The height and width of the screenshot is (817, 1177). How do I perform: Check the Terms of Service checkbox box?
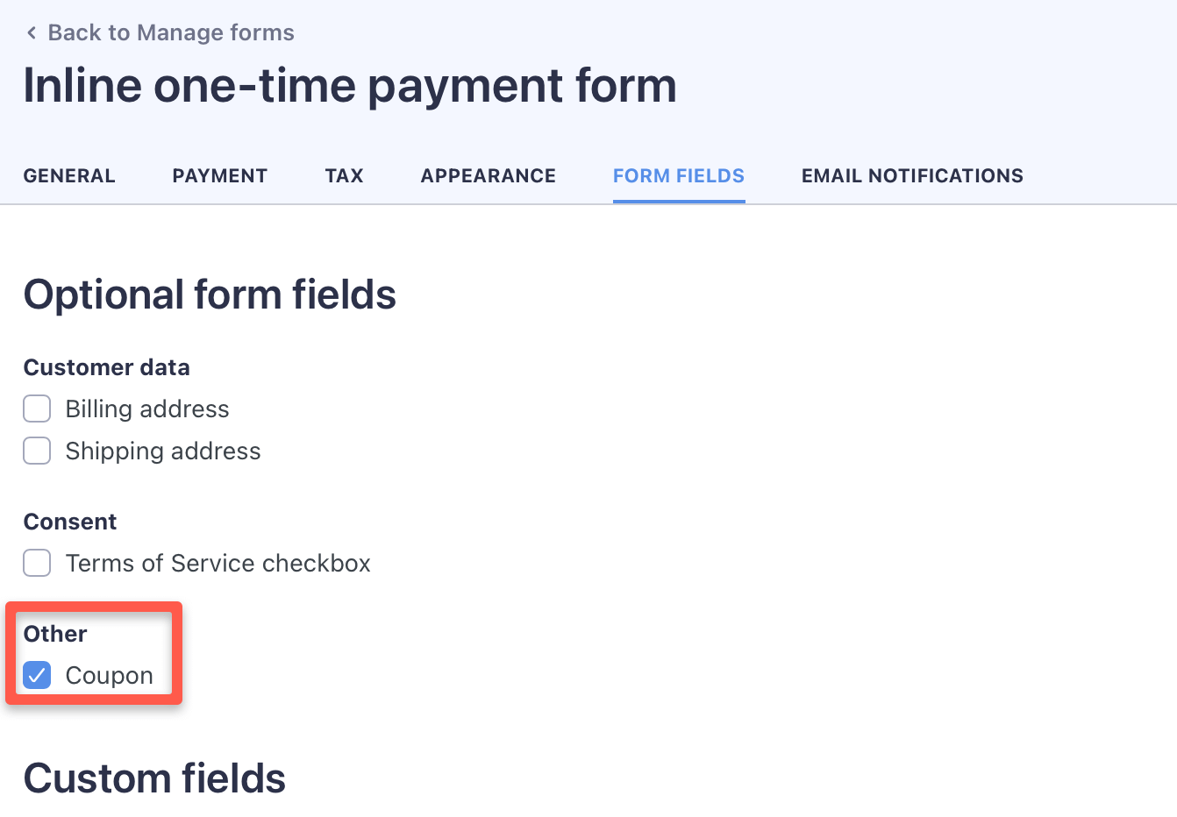tap(37, 563)
